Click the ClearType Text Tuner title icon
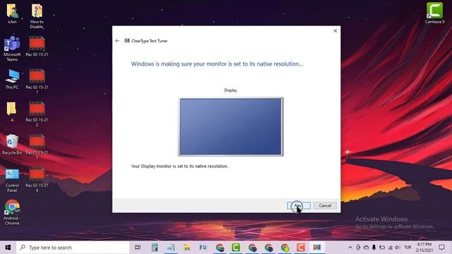Screen dimensions: 452x254 tap(127, 41)
